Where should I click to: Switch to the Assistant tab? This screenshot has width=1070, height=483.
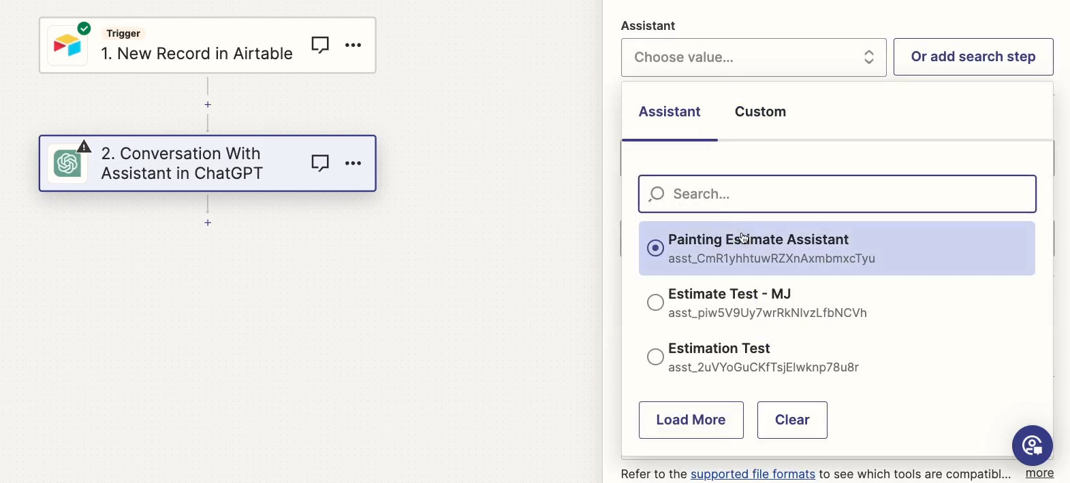point(670,112)
